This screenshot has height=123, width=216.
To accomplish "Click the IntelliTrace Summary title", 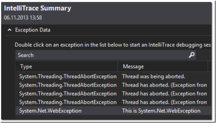I will pos(37,8).
